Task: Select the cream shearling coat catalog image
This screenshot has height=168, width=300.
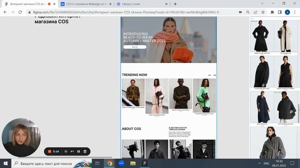Action: [285, 36]
